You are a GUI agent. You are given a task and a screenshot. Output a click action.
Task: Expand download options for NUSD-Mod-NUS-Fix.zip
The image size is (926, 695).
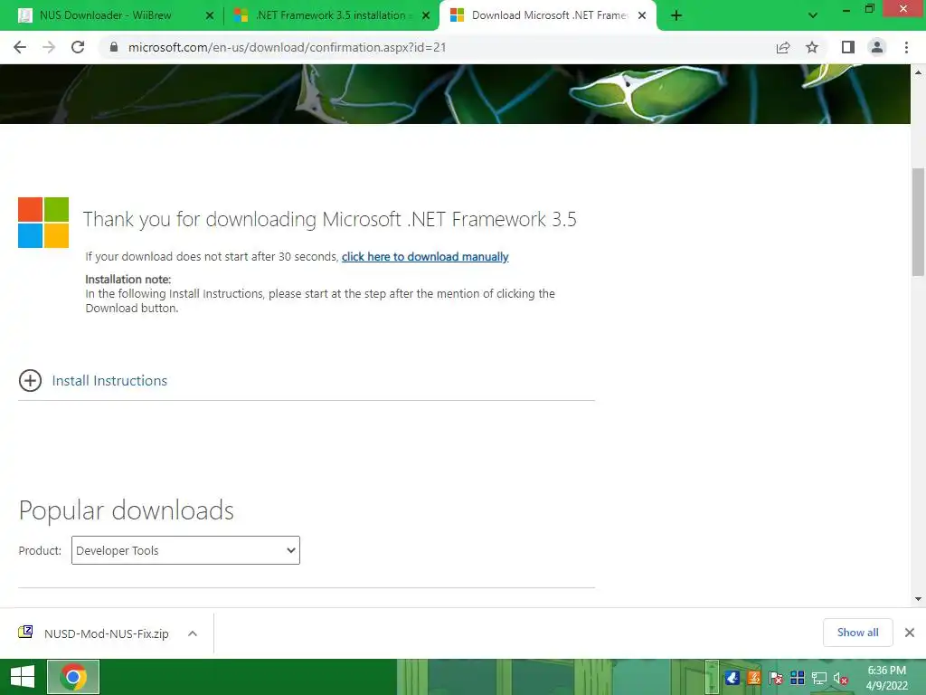tap(193, 633)
